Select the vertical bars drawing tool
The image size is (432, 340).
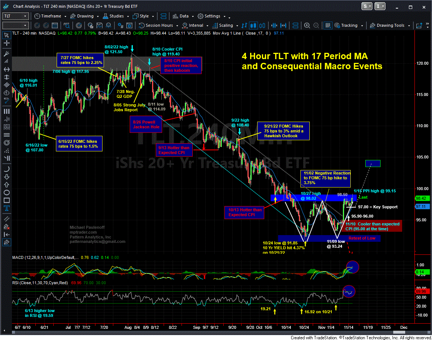pyautogui.click(x=6, y=111)
